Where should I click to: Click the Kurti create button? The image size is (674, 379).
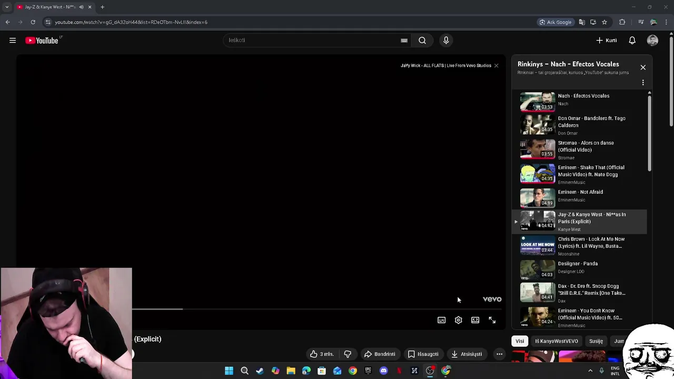pos(607,41)
